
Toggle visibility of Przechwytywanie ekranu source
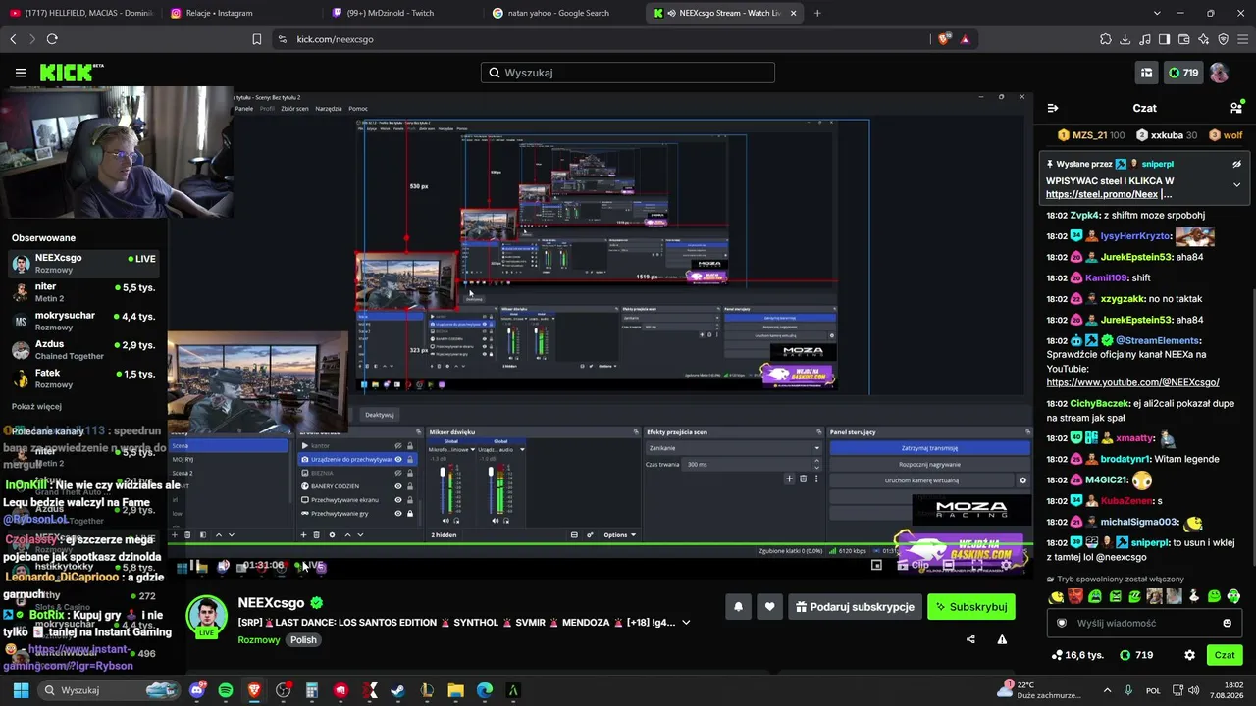[398, 500]
